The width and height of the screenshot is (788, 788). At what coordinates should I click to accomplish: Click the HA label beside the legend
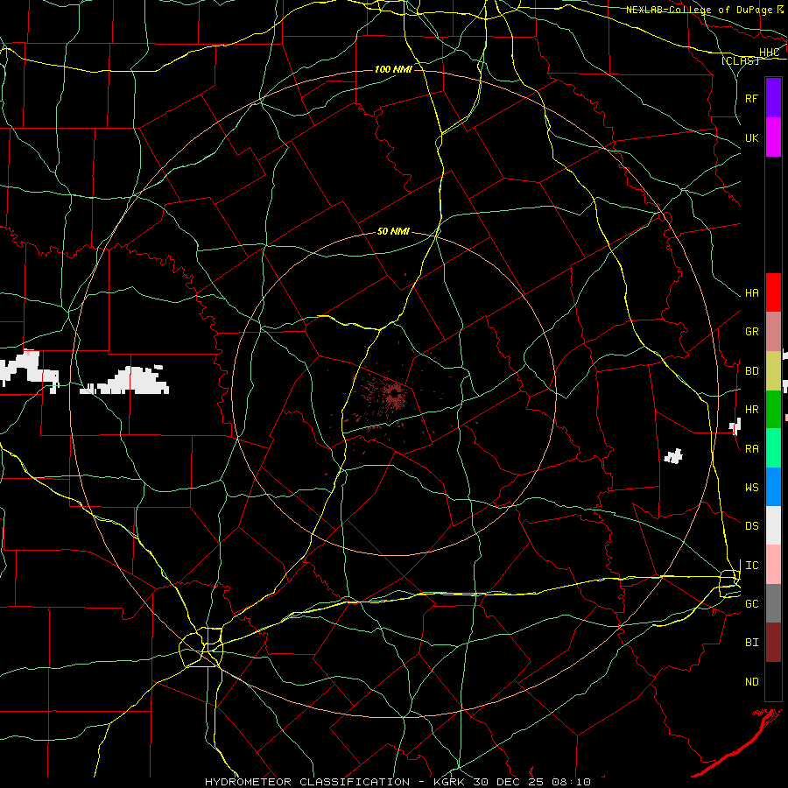tap(751, 293)
